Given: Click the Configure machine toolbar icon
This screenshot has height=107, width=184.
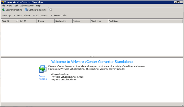Looking at the screenshot, I should (26, 10).
